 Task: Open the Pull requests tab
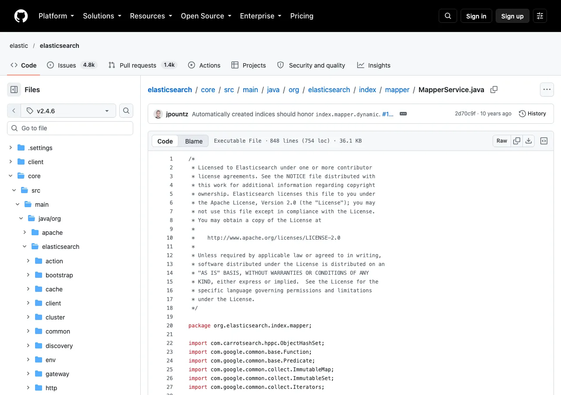click(x=143, y=65)
